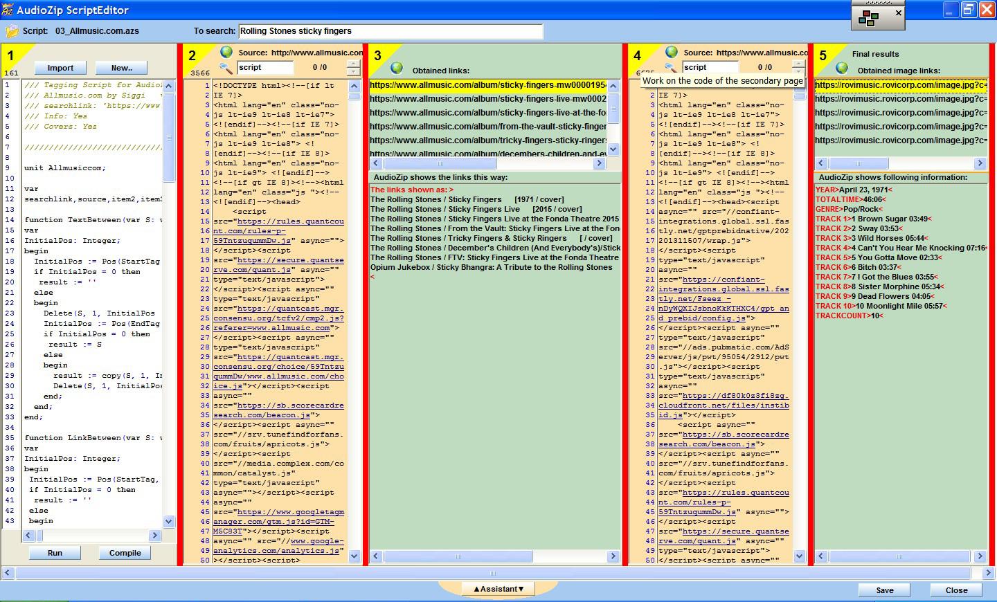
Task: Click the Import button in panel 1
Action: point(60,68)
